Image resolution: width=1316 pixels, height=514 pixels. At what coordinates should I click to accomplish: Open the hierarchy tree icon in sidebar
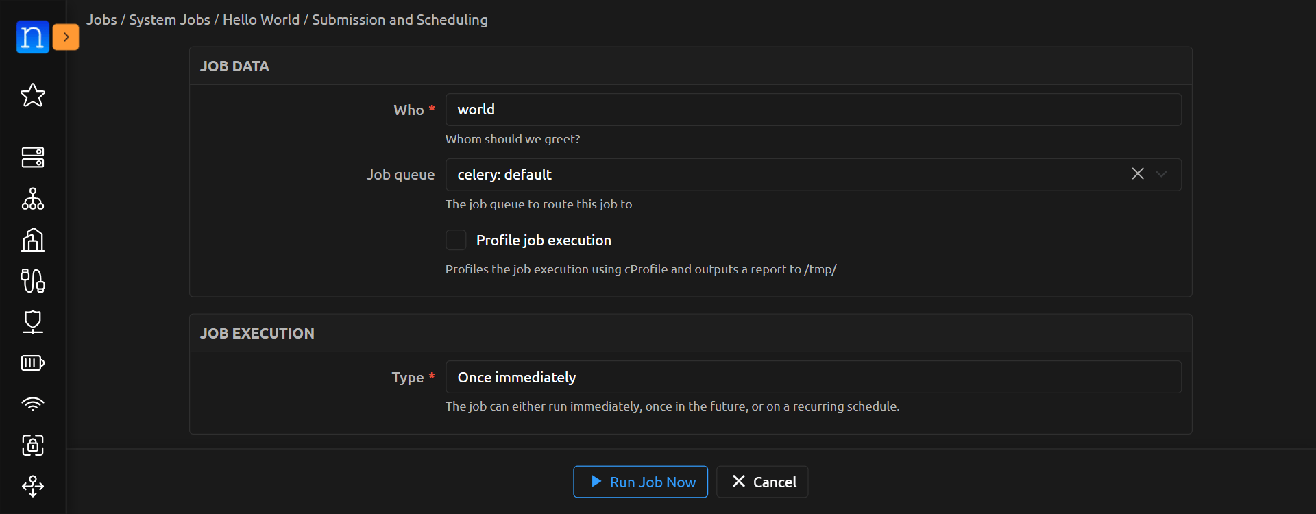[33, 199]
